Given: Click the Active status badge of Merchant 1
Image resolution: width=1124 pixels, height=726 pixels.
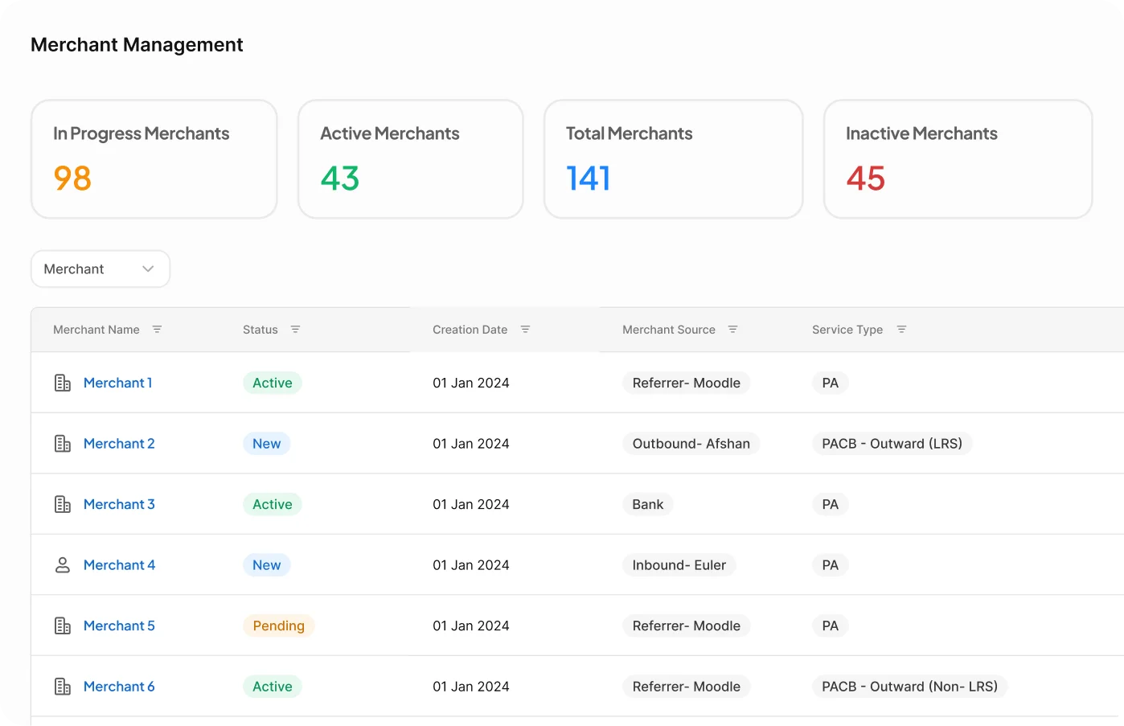Looking at the screenshot, I should point(273,383).
